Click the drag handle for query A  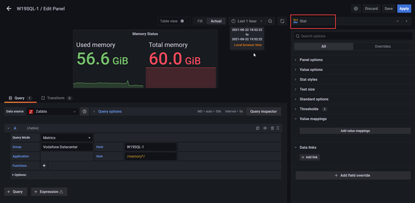pyautogui.click(x=278, y=128)
